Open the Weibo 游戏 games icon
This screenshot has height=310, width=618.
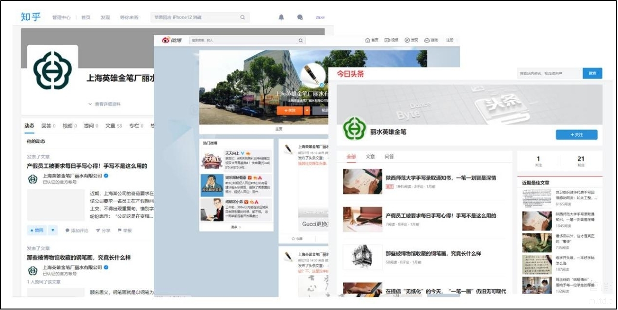pos(427,40)
